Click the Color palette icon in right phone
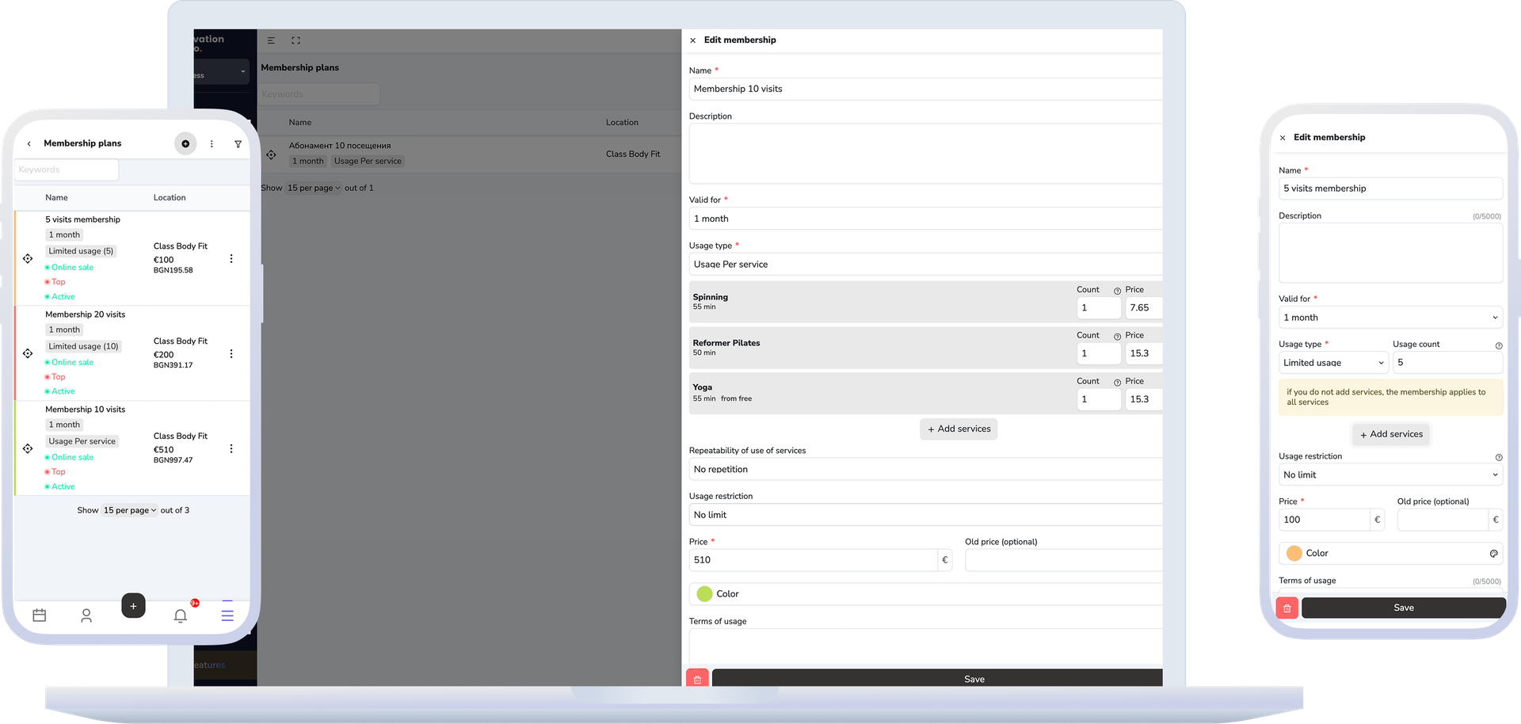This screenshot has width=1521, height=724. [x=1493, y=554]
